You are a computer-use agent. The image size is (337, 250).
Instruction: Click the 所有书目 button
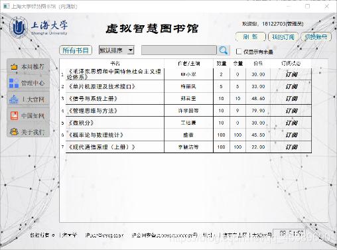pyautogui.click(x=76, y=50)
